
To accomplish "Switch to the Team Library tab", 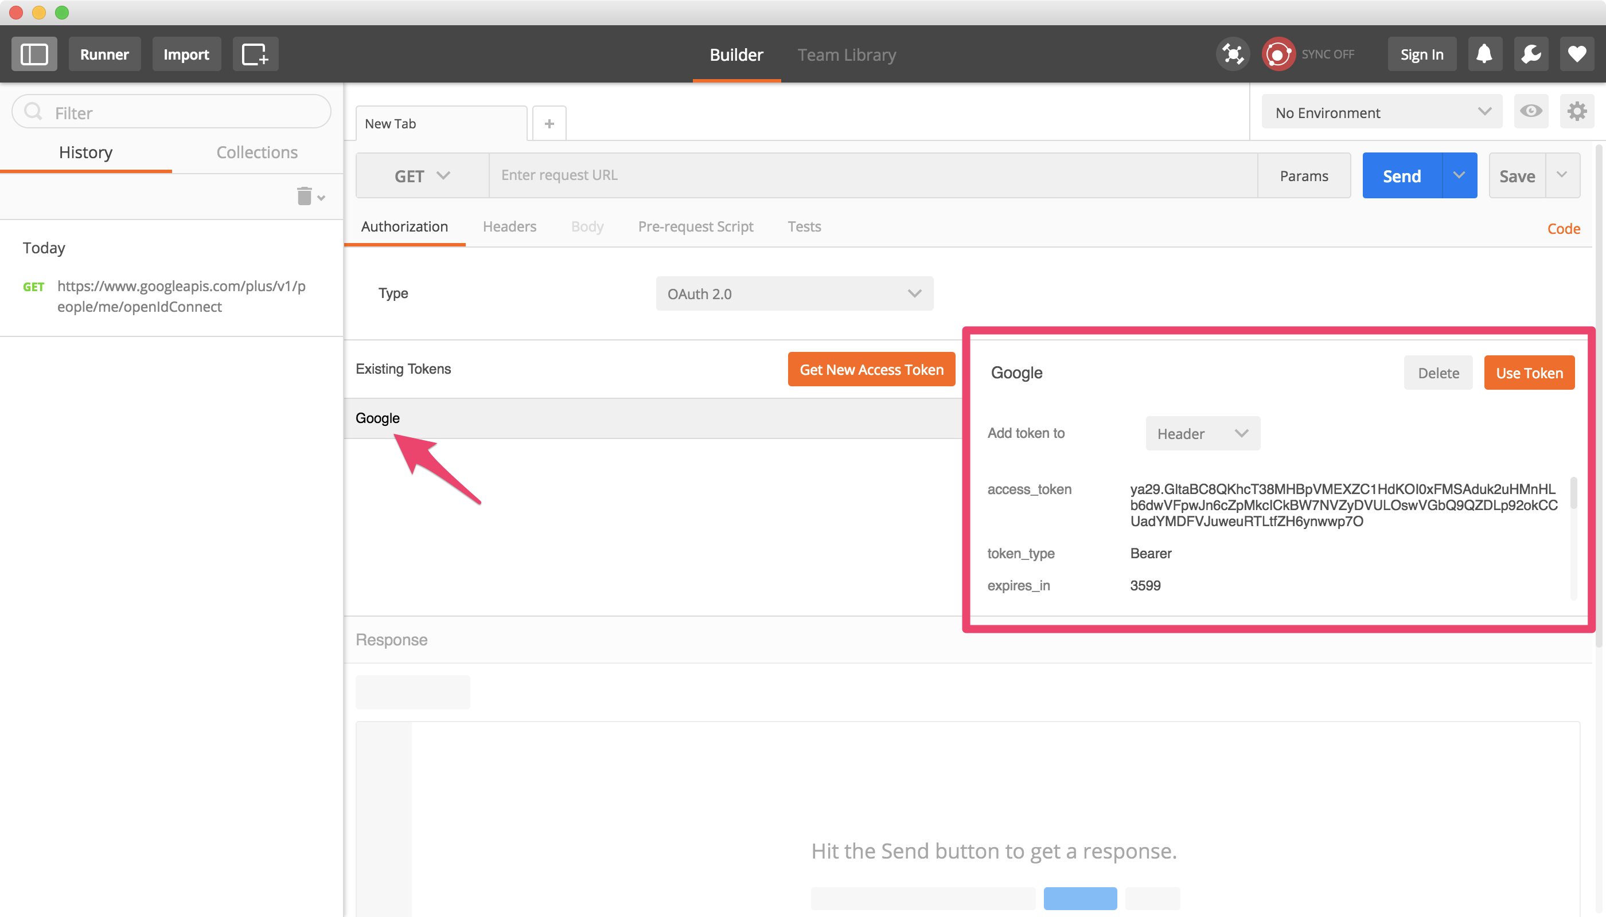I will click(x=846, y=55).
